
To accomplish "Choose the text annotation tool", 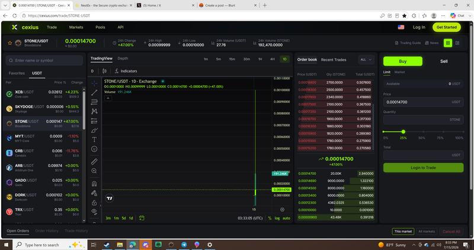I will coord(94,139).
